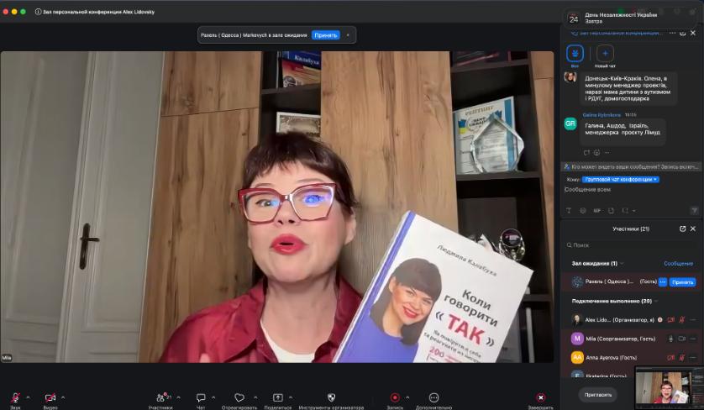Click the who-can-see-messages notice bar

point(631,166)
